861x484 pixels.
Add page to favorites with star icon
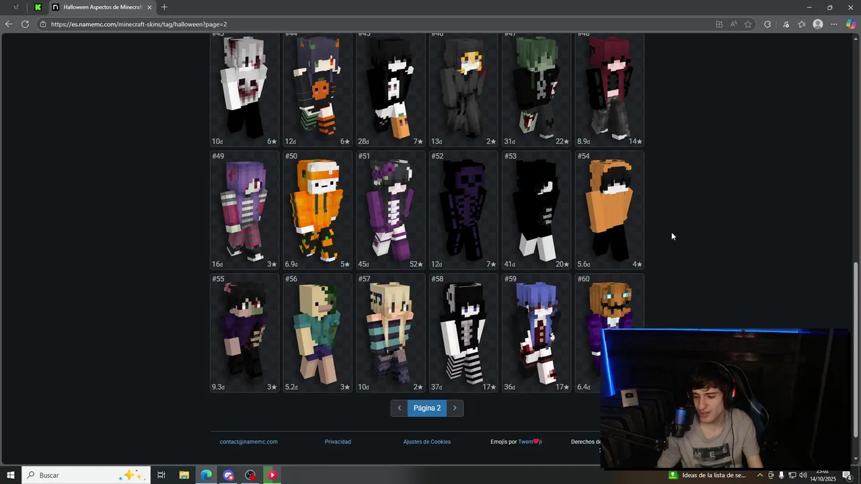[x=748, y=24]
